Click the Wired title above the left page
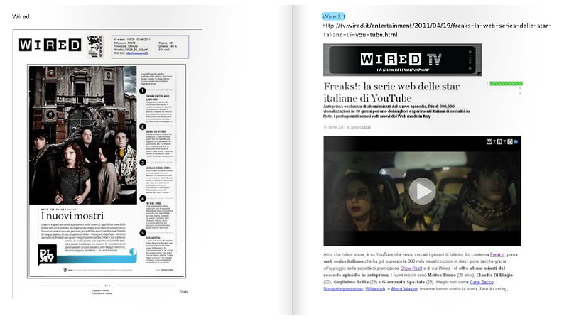This screenshot has width=569, height=321. tap(21, 16)
